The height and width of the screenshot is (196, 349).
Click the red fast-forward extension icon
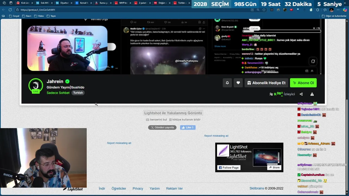click(x=291, y=10)
